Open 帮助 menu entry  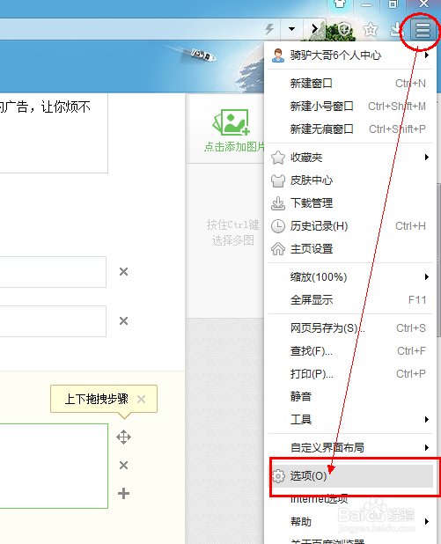point(350,521)
